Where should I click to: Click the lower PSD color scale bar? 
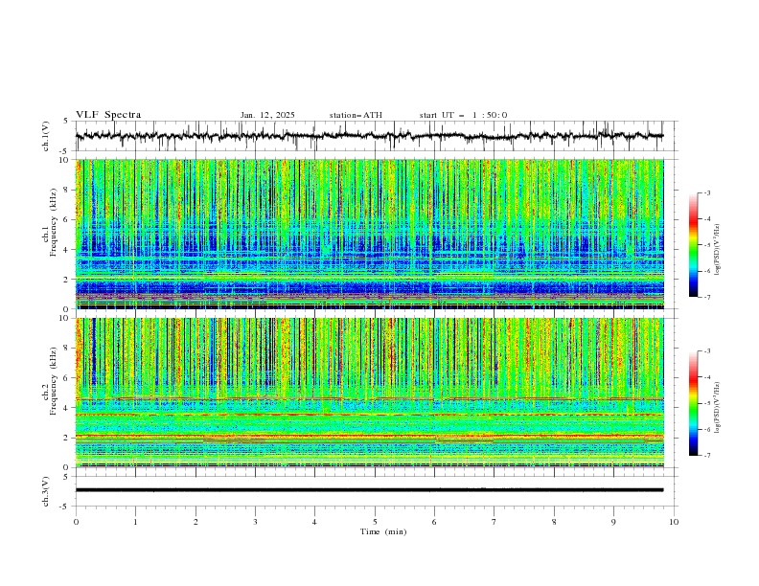pyautogui.click(x=693, y=403)
